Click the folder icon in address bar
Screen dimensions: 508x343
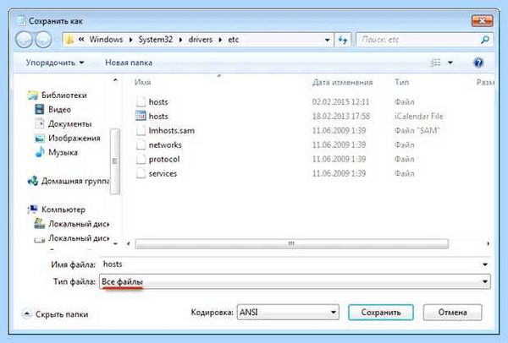pos(69,40)
